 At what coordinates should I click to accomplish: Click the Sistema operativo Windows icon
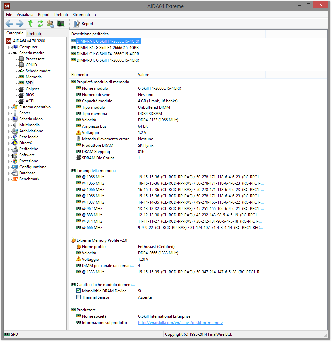point(15,107)
